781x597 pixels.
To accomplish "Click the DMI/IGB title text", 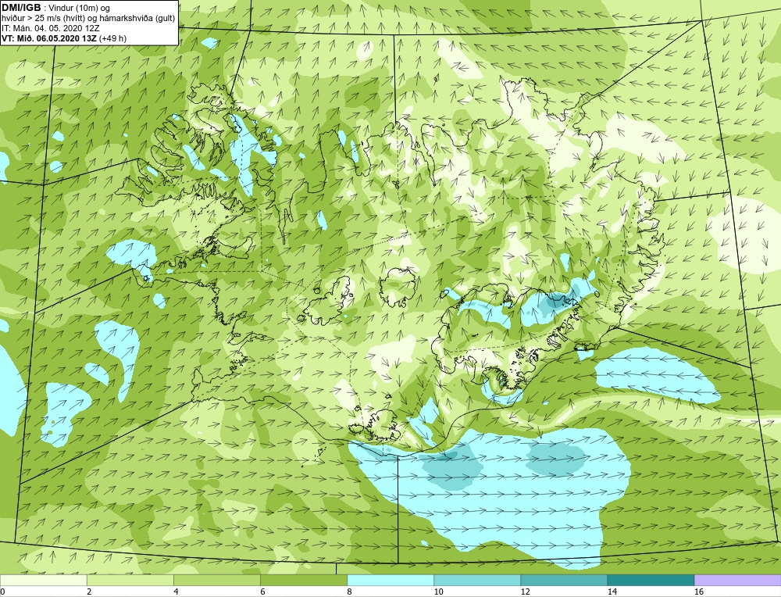I will pyautogui.click(x=21, y=8).
